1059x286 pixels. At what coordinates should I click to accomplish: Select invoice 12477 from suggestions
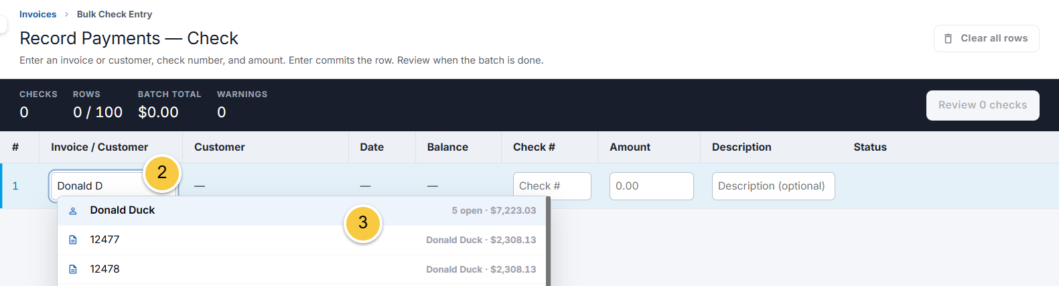click(x=301, y=240)
